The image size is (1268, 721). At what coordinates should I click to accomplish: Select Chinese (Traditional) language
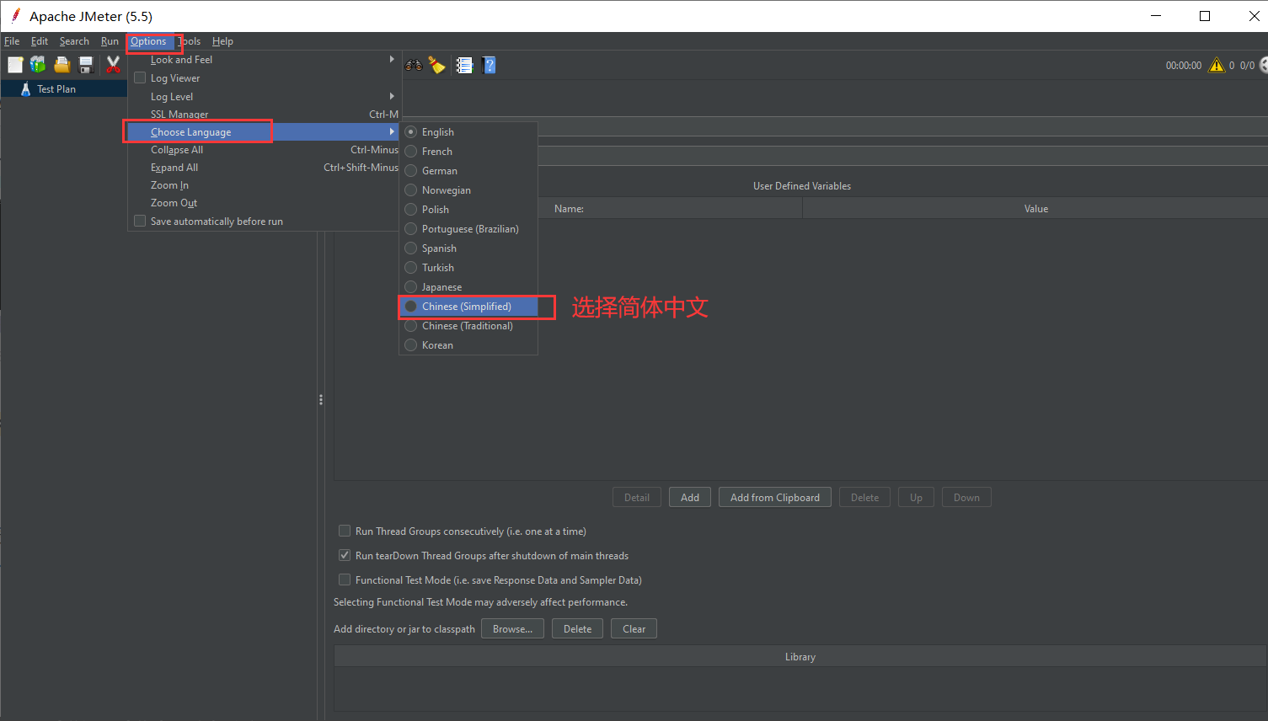[x=468, y=326]
